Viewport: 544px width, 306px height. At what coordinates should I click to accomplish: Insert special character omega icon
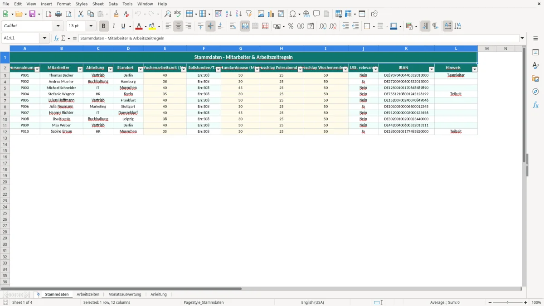293,14
